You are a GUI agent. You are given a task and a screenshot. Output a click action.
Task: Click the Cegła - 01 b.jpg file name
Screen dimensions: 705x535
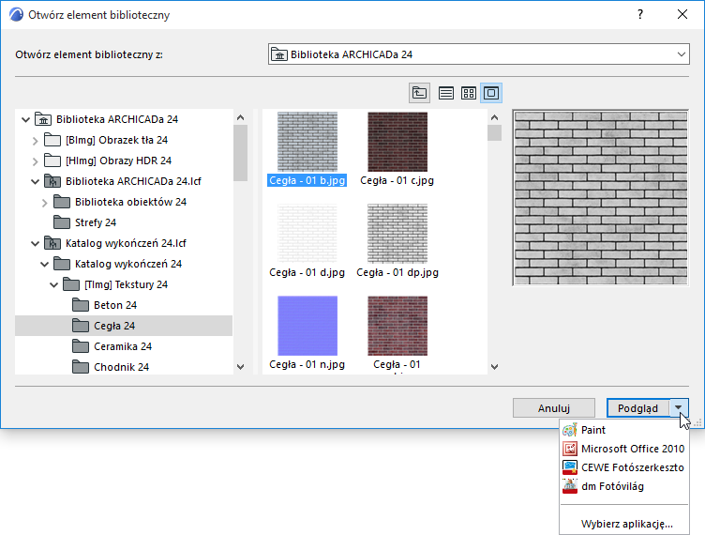307,181
